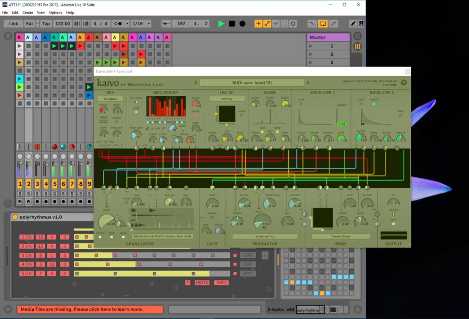
Task: Solo track 7 with S button
Action: click(72, 194)
